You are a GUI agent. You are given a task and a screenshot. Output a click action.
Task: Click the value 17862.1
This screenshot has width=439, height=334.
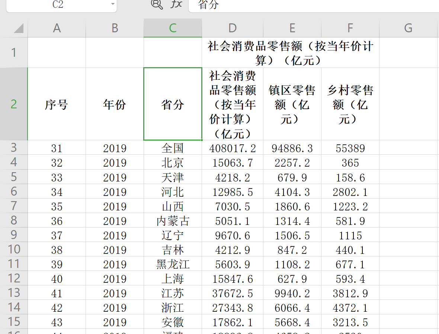coord(233,322)
